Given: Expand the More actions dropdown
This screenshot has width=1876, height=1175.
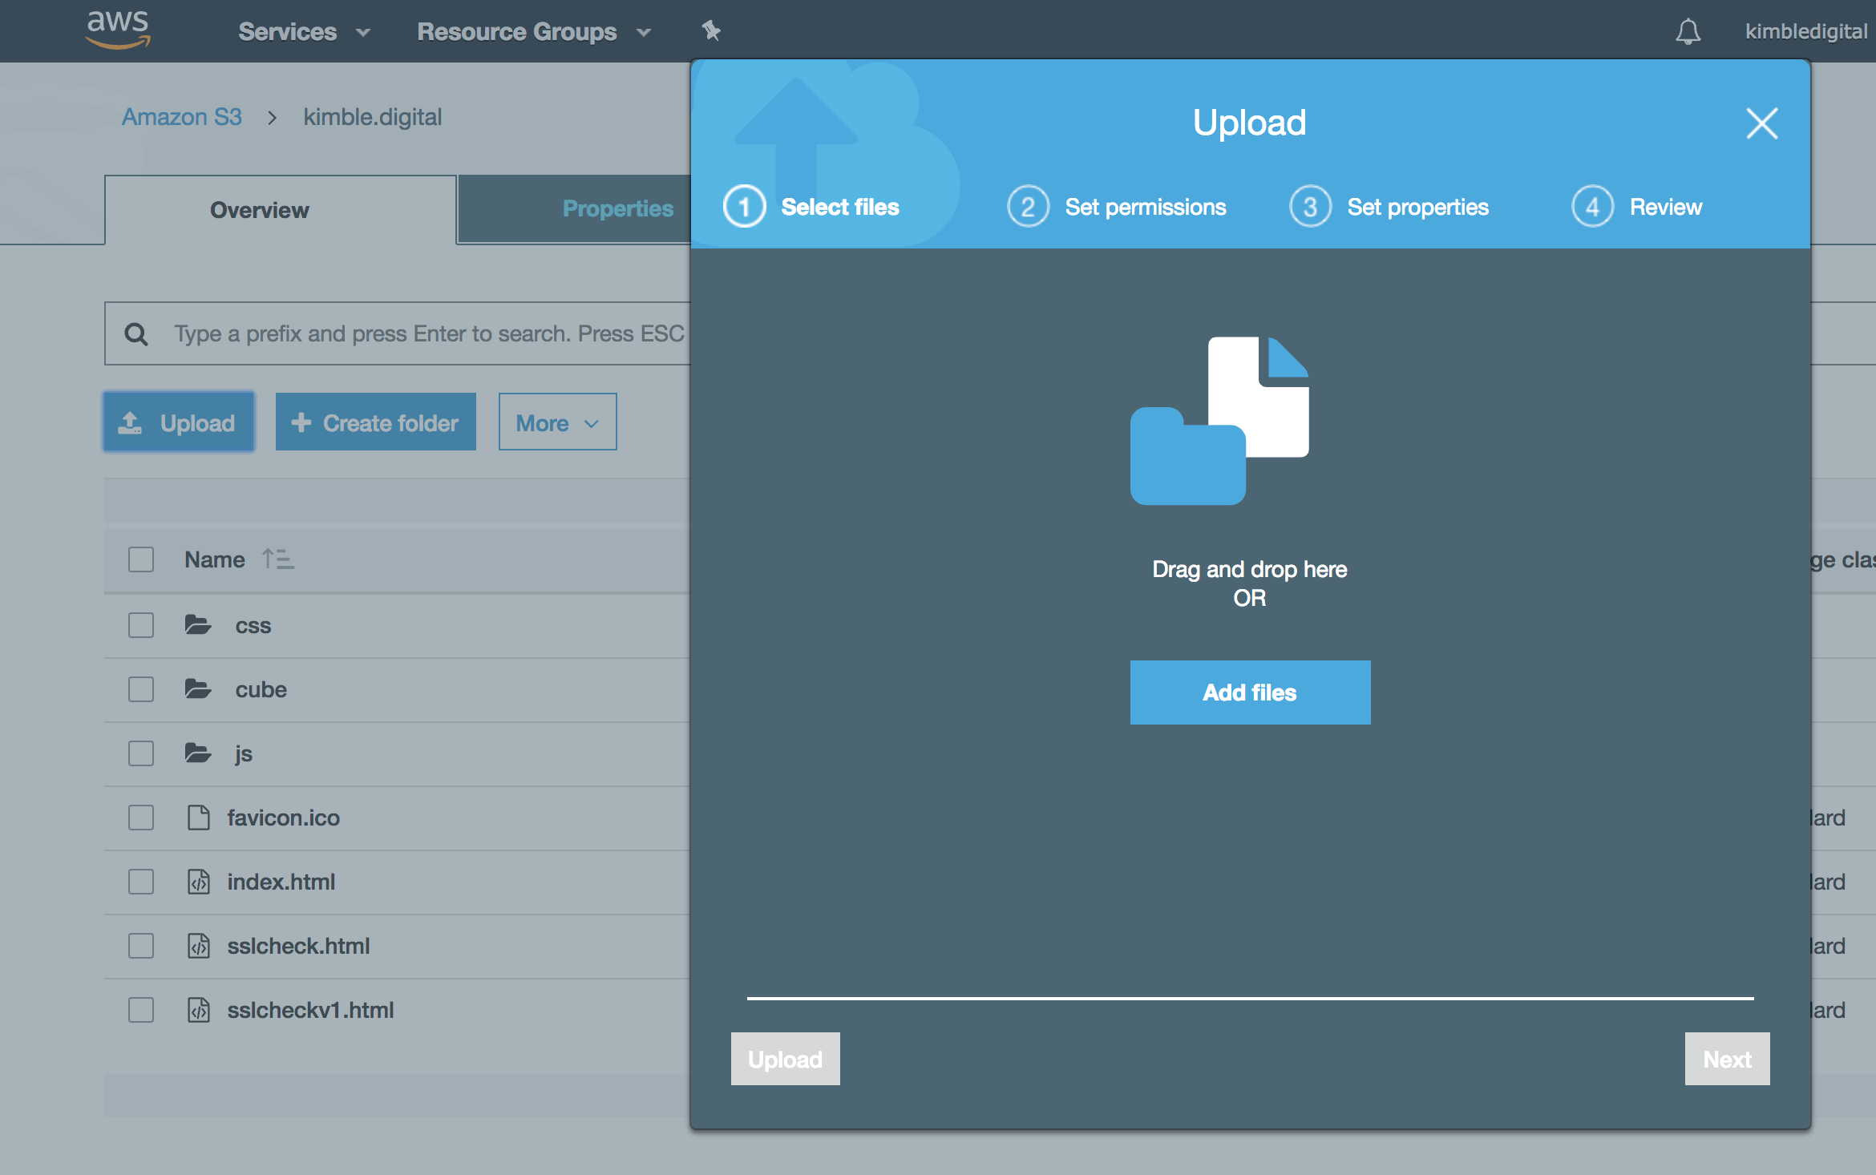Looking at the screenshot, I should click(x=557, y=422).
